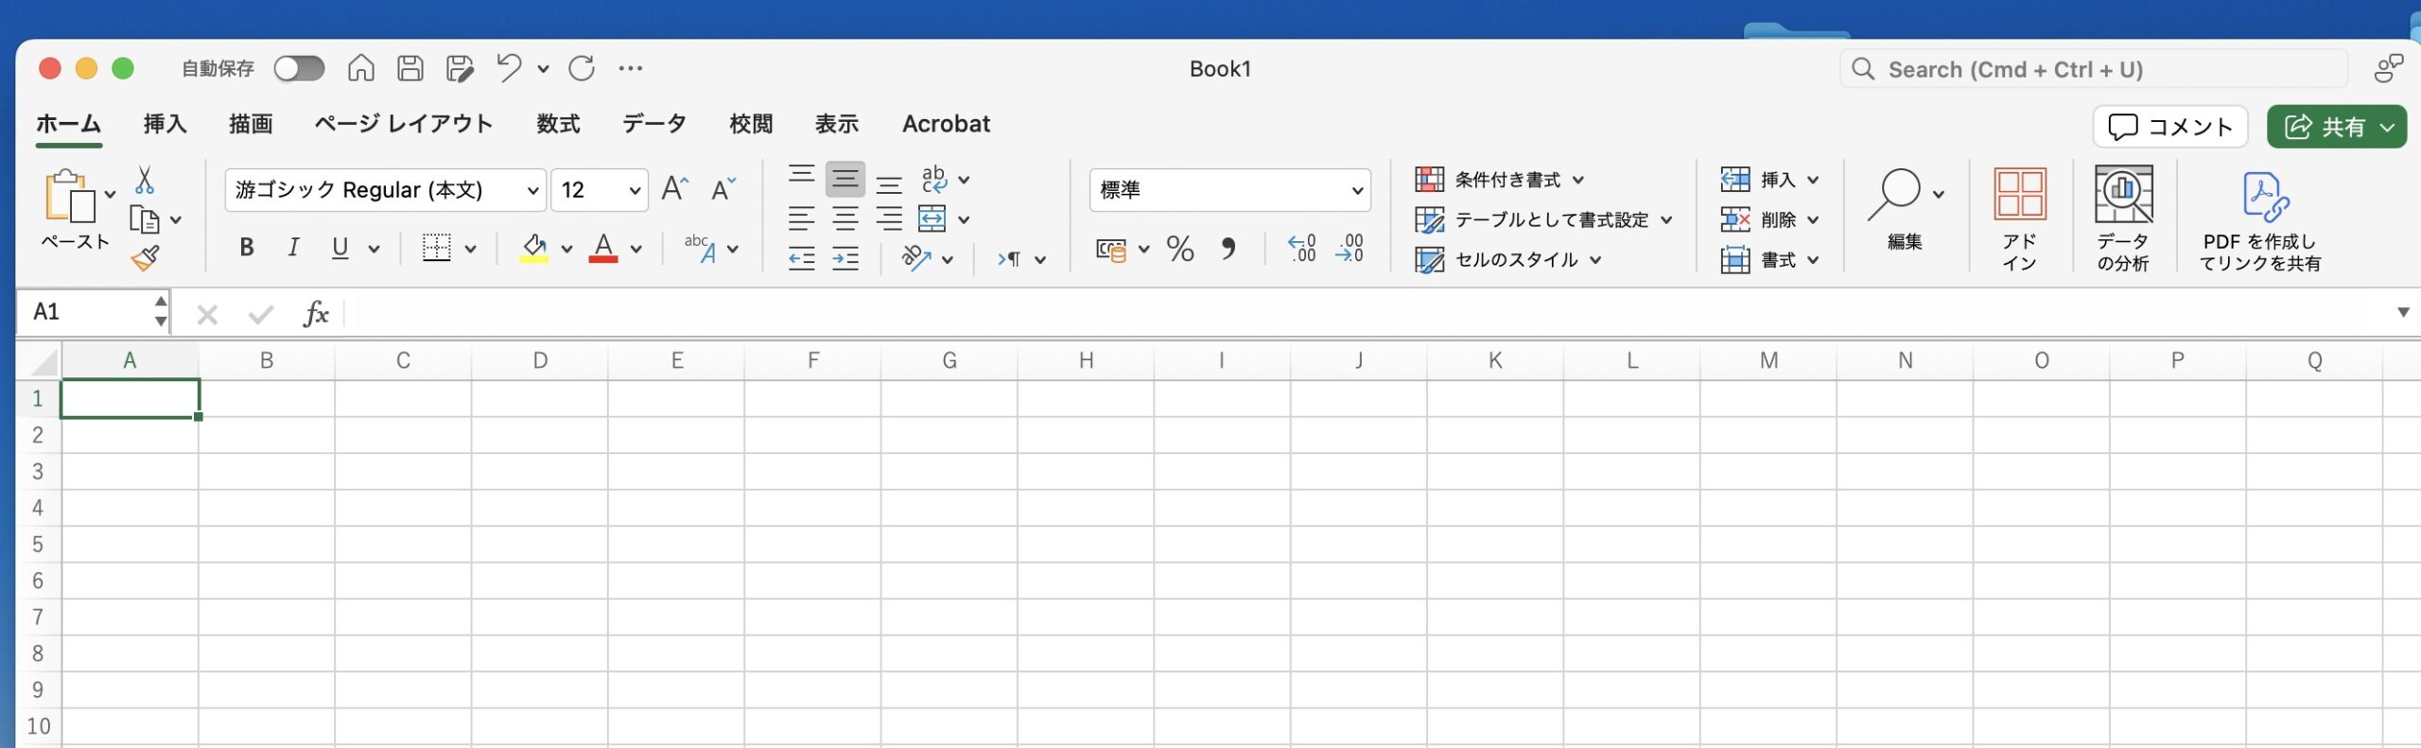This screenshot has width=2421, height=748.
Task: Open the ページ レイアウト tab
Action: [x=404, y=124]
